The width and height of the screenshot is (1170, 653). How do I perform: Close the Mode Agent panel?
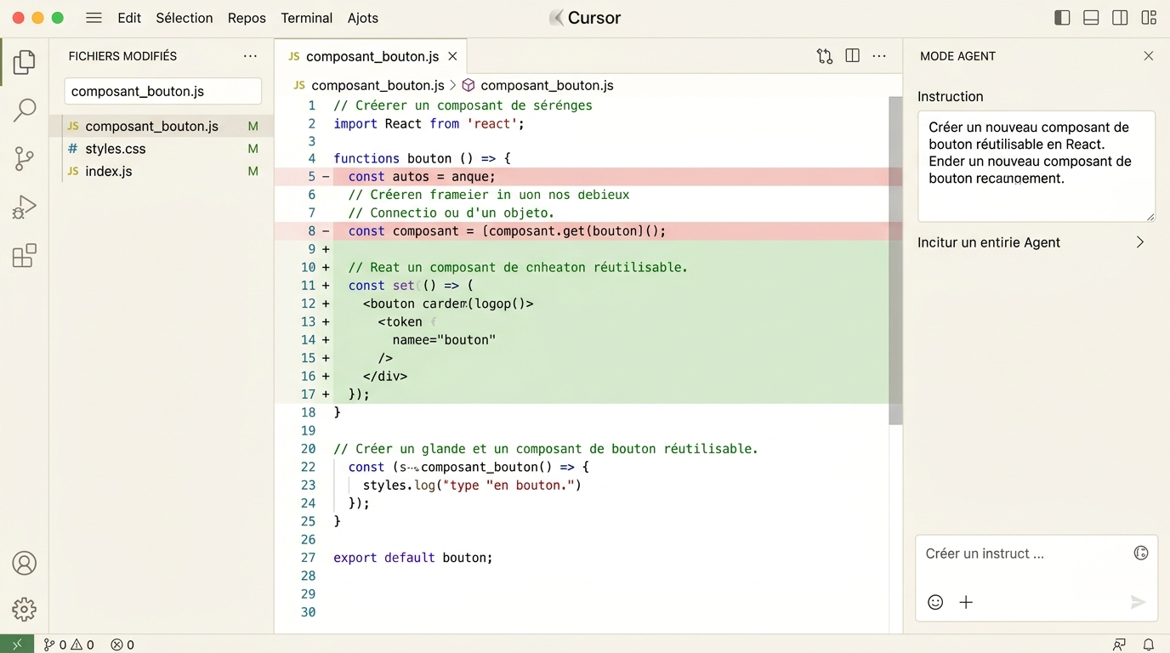point(1149,56)
